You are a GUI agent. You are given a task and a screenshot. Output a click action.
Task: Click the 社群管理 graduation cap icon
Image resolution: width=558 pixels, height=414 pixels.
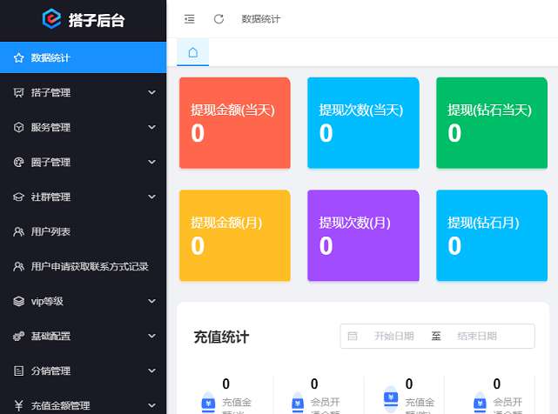[x=18, y=197]
